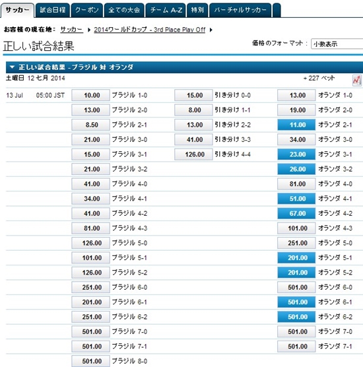The image size is (363, 367).
Task: Click the 土曜日 12 七月 2014 date text
Action: click(36, 78)
